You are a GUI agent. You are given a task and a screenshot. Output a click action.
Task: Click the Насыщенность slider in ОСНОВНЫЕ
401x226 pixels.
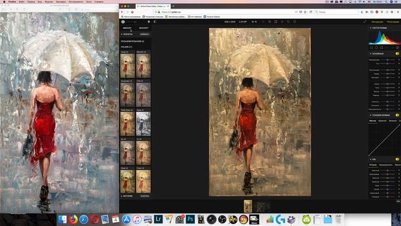coord(387,109)
